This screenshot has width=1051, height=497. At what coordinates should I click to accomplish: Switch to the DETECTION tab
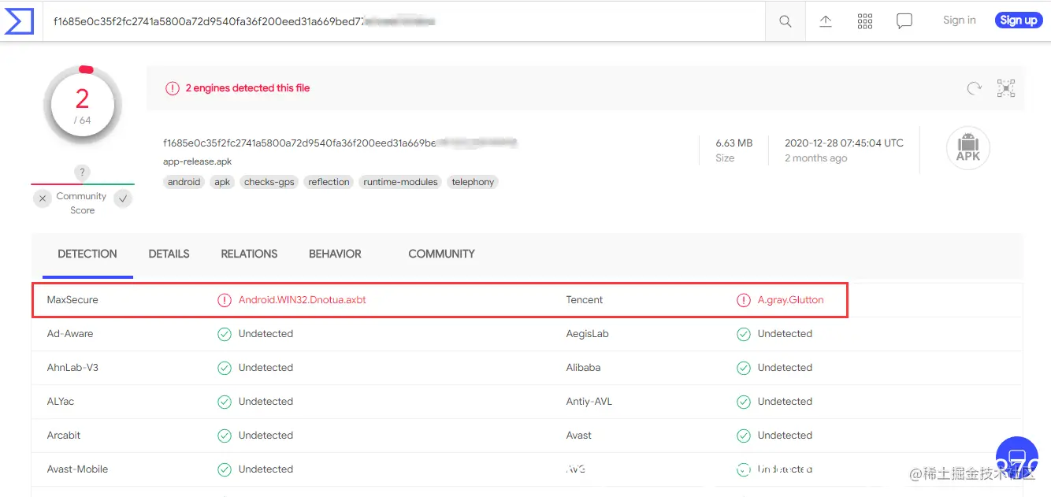[87, 254]
